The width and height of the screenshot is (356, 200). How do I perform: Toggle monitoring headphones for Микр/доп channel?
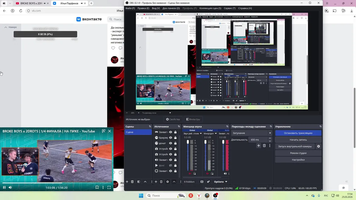(x=212, y=174)
